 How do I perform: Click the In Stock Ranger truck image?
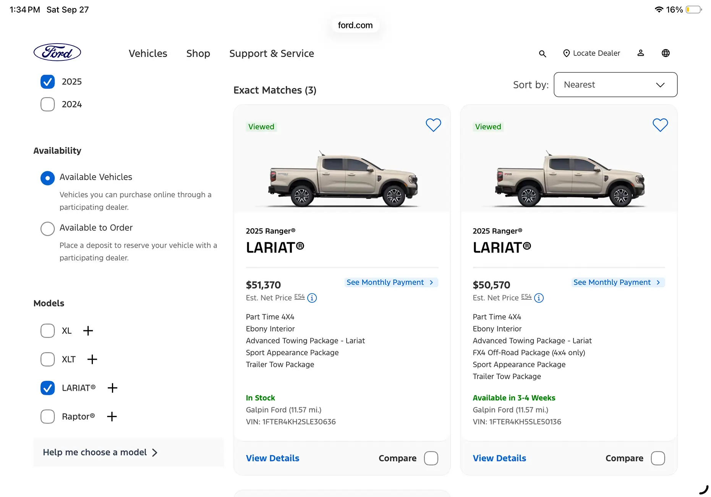(343, 180)
